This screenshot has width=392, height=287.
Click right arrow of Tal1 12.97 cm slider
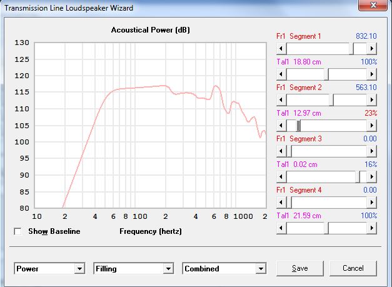pyautogui.click(x=372, y=126)
